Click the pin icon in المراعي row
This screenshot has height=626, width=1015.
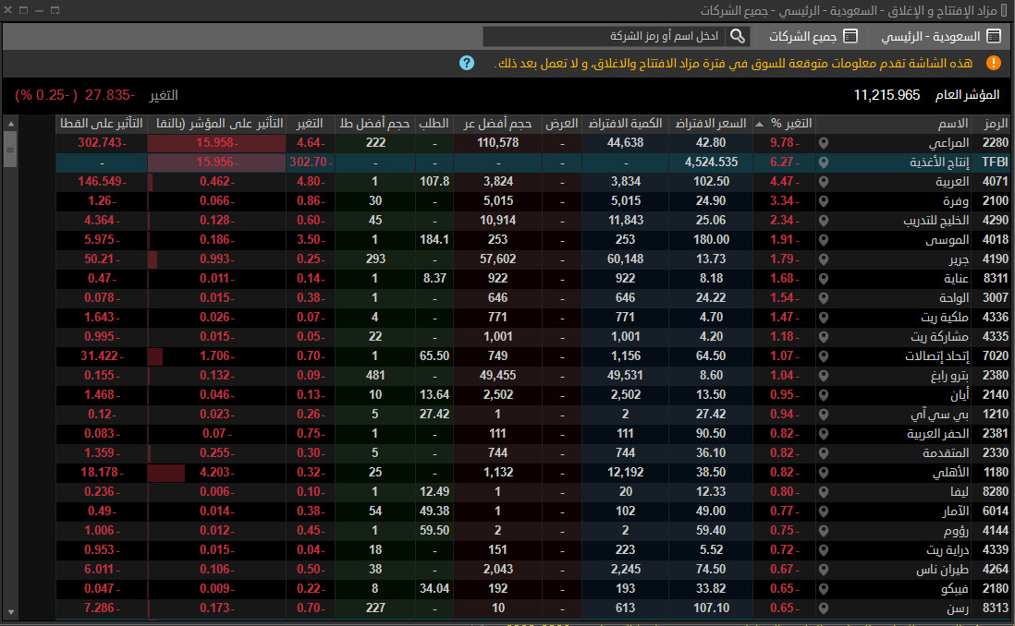[824, 143]
